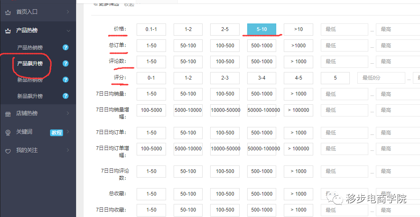Viewport: 420px width, 217px height.
Task: Open help icon next to 产品热销榜
Action: [66, 47]
